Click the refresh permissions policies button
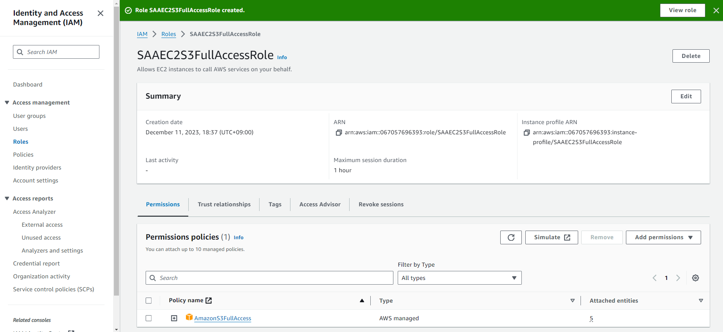Screen dimensions: 723x332 (x=510, y=237)
